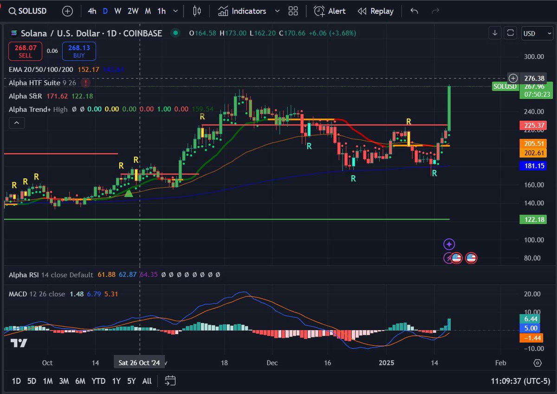This screenshot has height=394, width=557.
Task: Open the candlestick chart type selector
Action: [x=197, y=11]
